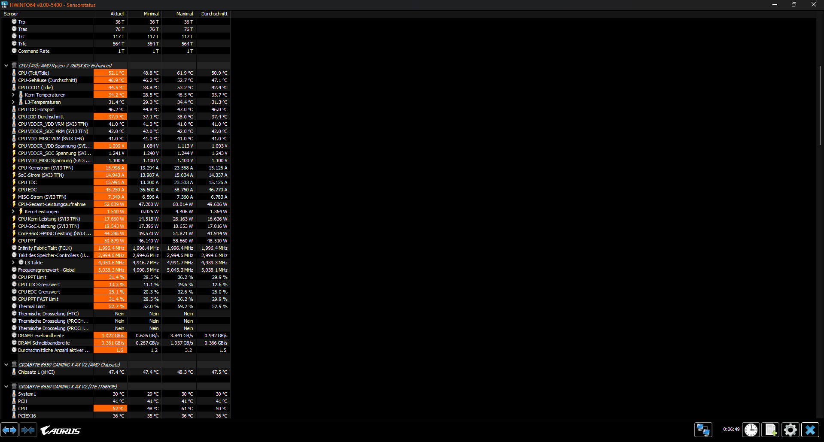Image resolution: width=824 pixels, height=442 pixels.
Task: Click the 61.9 °C maximal CPU Tctl value
Action: [185, 73]
